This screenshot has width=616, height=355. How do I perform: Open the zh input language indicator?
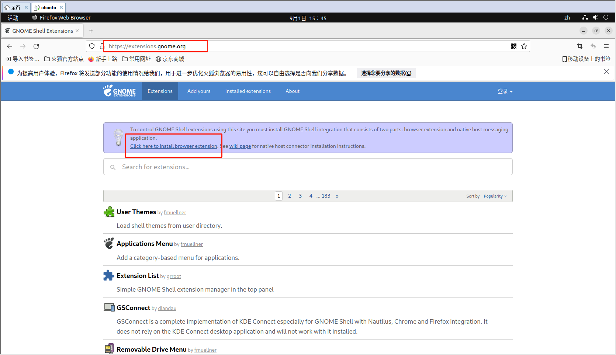coord(567,18)
